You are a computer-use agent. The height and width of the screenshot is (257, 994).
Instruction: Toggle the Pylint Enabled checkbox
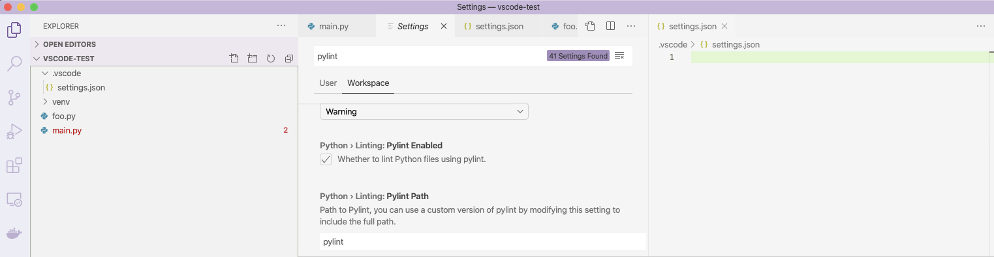point(326,159)
